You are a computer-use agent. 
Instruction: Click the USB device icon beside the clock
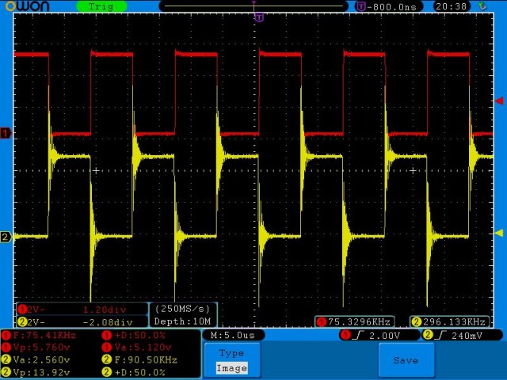pos(482,6)
